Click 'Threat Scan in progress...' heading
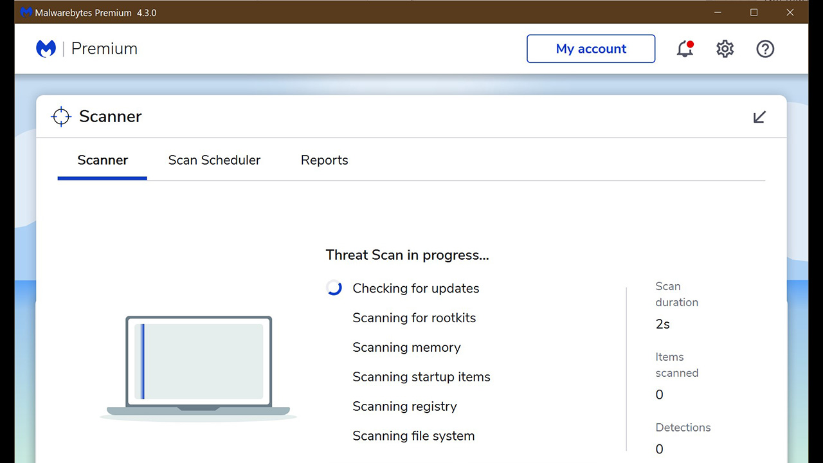 point(407,255)
